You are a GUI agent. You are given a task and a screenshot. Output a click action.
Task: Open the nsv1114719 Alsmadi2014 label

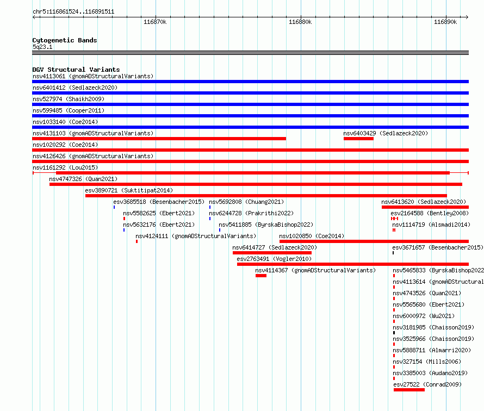(x=431, y=225)
